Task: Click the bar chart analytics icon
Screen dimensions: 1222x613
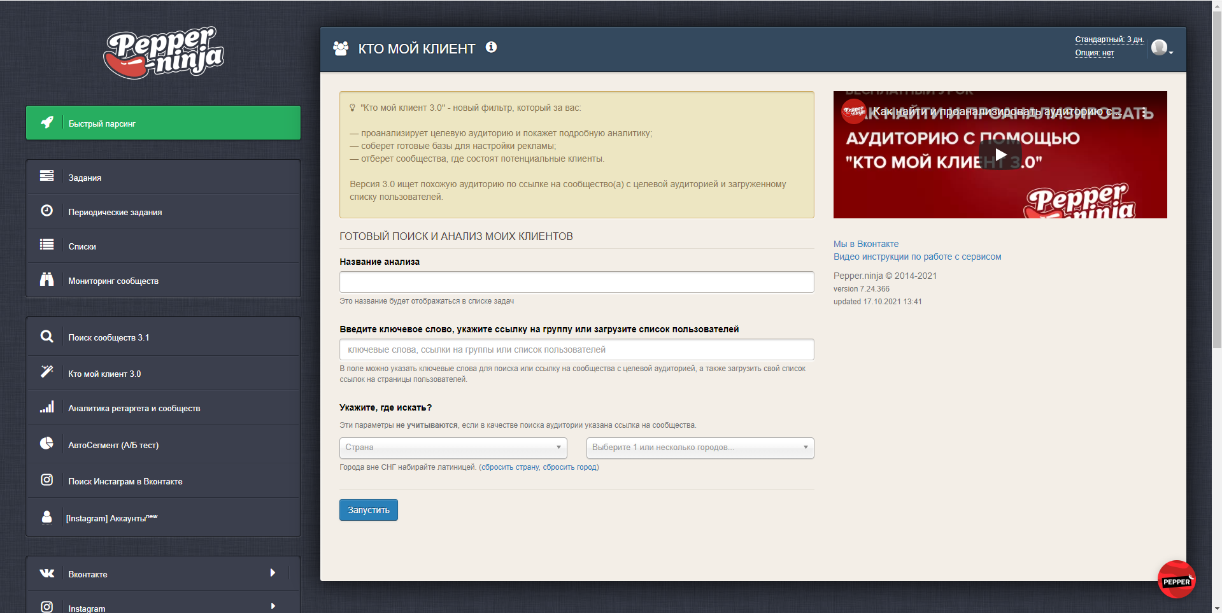Action: point(47,407)
